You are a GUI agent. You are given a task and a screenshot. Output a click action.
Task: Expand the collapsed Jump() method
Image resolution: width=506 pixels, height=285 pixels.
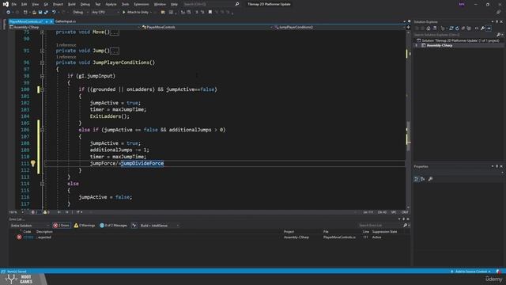click(x=42, y=51)
